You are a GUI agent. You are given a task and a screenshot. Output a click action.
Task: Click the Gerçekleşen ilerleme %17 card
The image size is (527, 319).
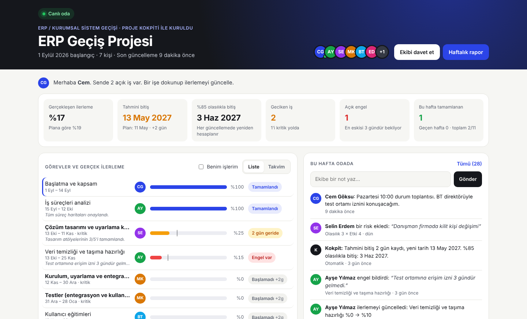coord(78,120)
